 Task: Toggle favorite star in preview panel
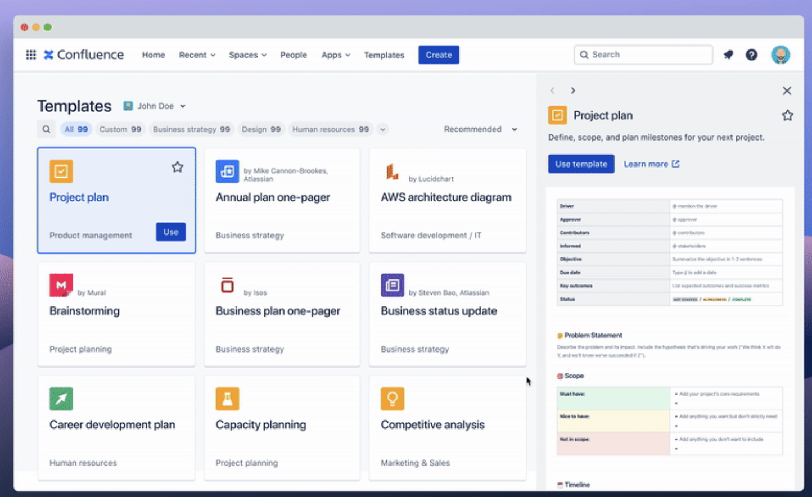click(787, 115)
